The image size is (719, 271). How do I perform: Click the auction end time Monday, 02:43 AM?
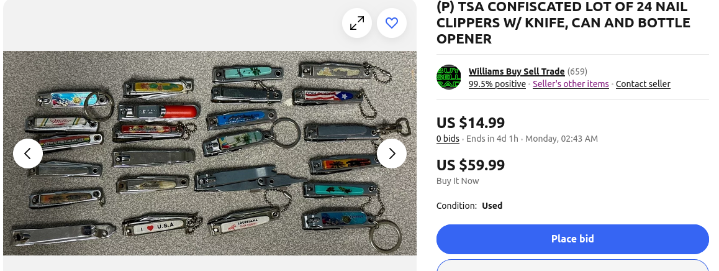[x=561, y=138]
